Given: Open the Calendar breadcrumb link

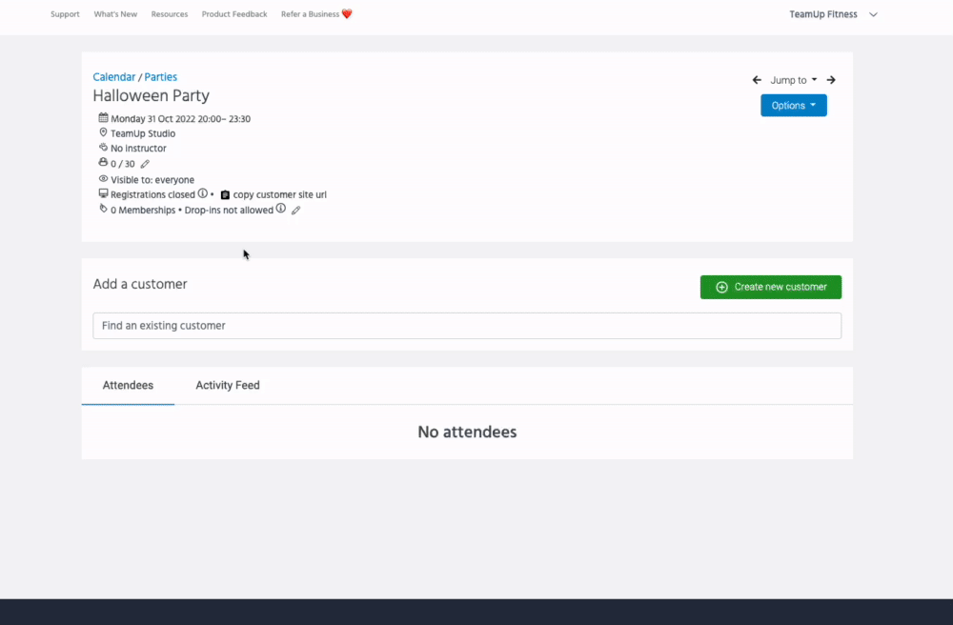Looking at the screenshot, I should pyautogui.click(x=113, y=77).
